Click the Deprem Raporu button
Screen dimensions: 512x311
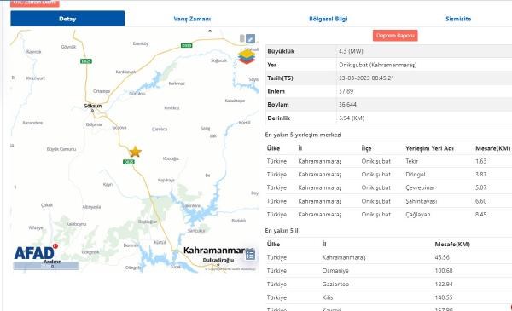[x=395, y=36]
